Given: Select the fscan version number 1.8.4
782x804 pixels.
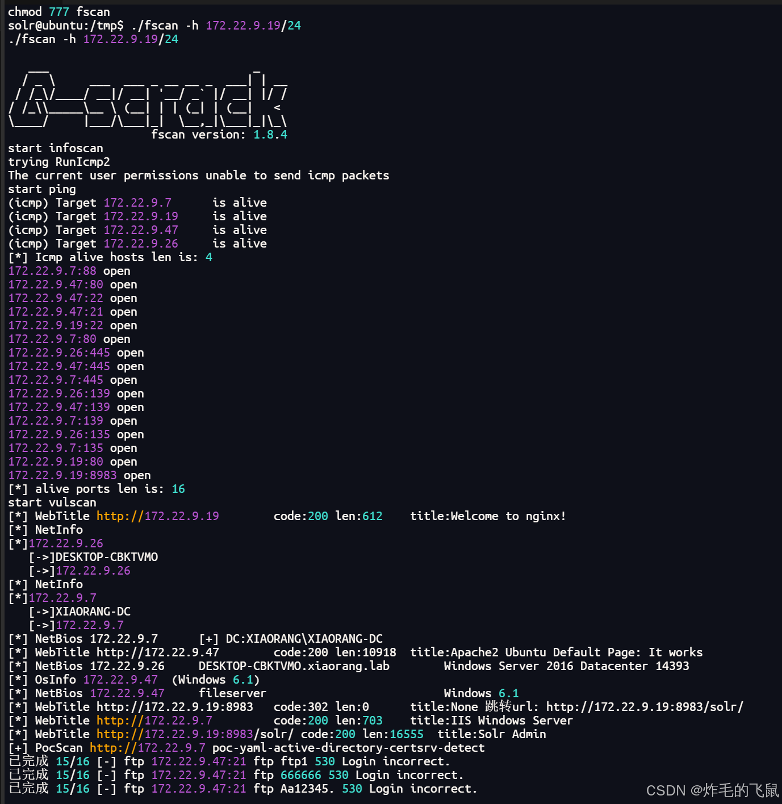Looking at the screenshot, I should pos(271,134).
